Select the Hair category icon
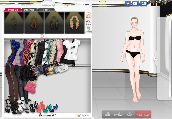Image resolution: width=172 pixels, height=119 pixels. 88,15
